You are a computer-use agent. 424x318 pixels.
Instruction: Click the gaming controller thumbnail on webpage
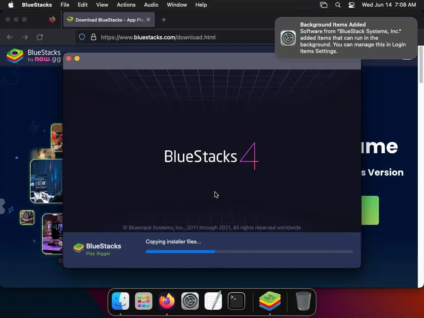[x=46, y=181]
